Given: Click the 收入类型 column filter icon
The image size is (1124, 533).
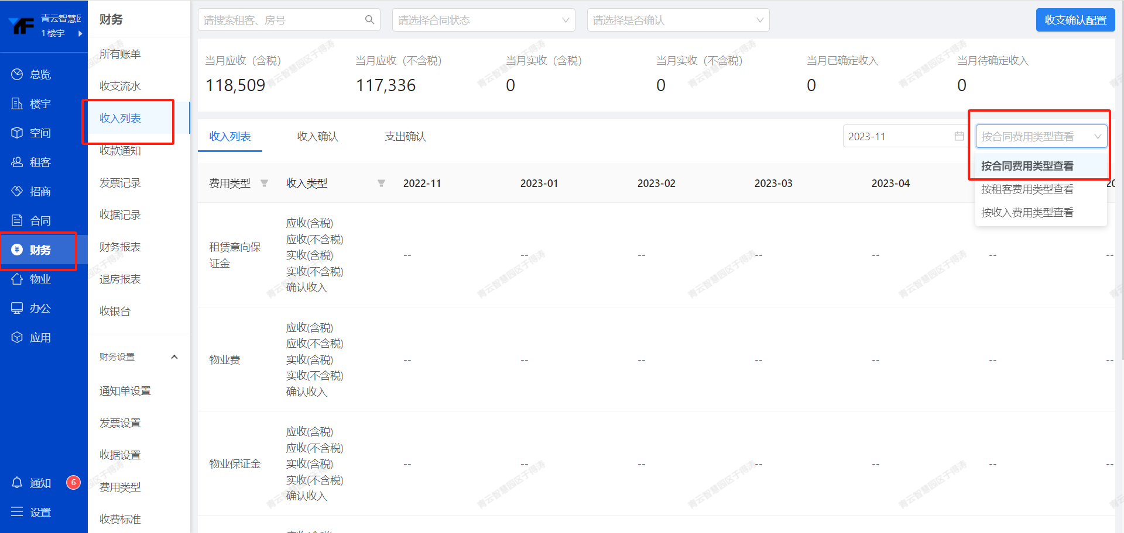Looking at the screenshot, I should 381,184.
